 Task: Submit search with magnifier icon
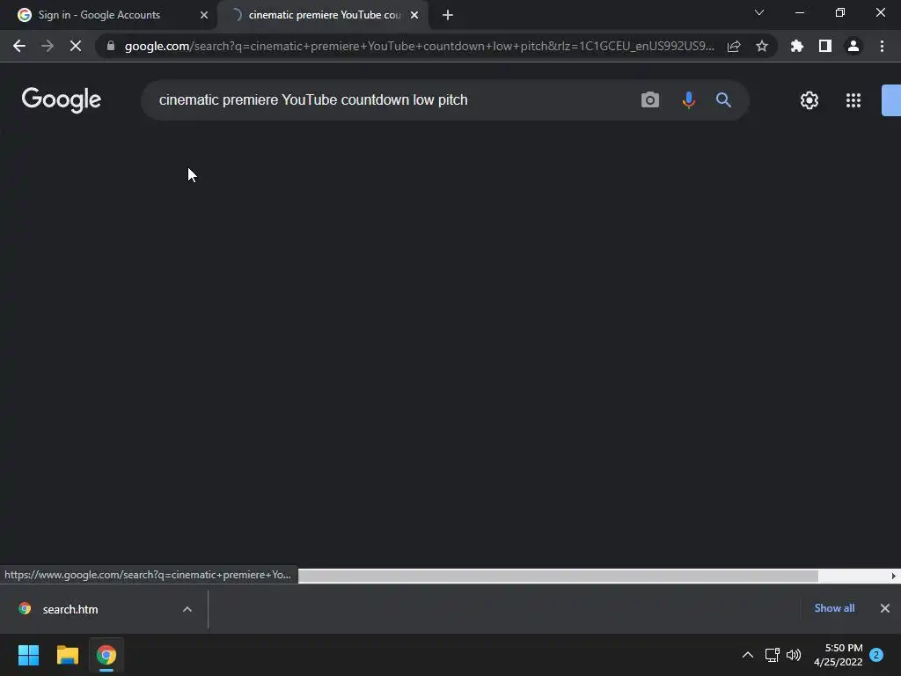coord(723,100)
